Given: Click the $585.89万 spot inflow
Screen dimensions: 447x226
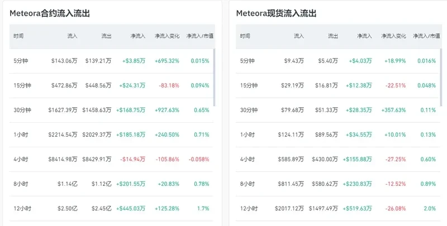Looking at the screenshot, I should click(291, 160).
